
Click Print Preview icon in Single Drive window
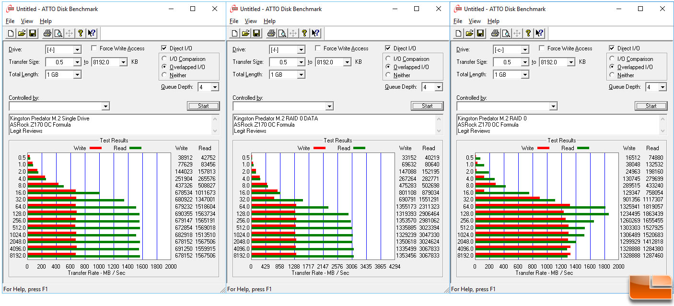(x=58, y=33)
